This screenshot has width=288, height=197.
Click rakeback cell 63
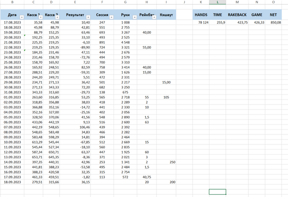point(147,122)
